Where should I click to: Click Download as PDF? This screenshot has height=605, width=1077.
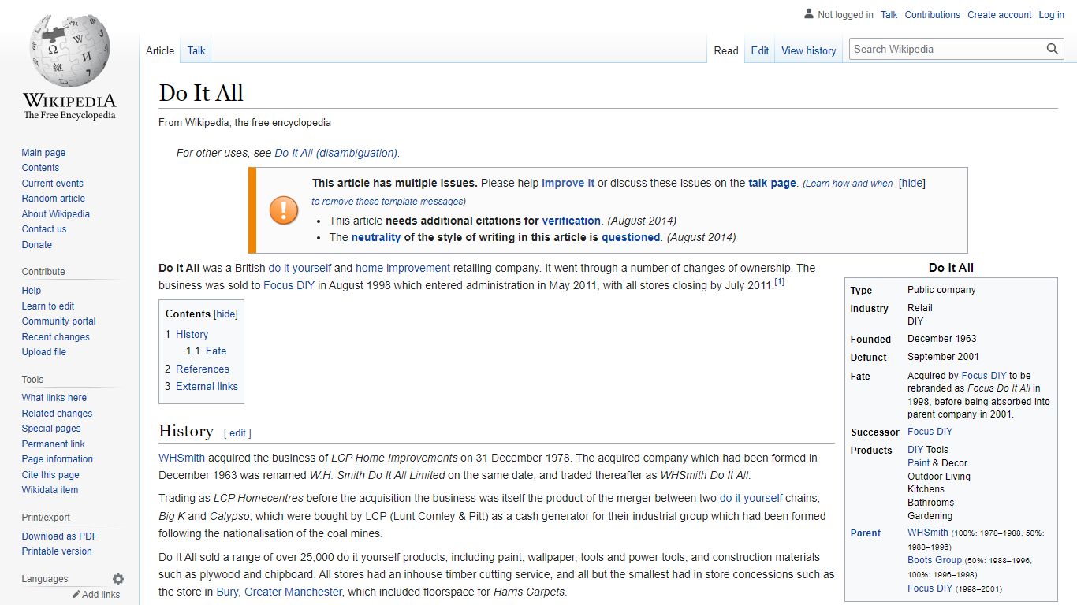[x=60, y=536]
